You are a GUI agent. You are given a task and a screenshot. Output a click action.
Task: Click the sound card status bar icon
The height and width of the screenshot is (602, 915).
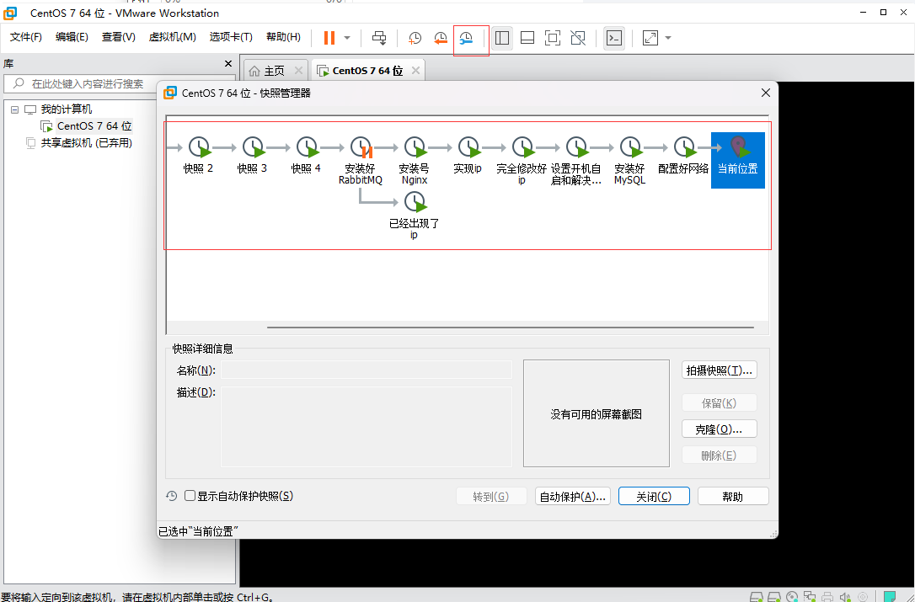coord(845,597)
